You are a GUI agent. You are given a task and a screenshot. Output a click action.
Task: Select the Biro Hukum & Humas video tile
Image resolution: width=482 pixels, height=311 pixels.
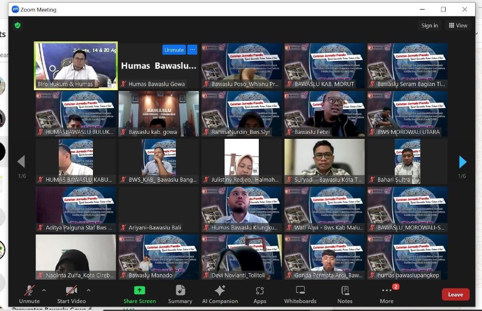(76, 66)
